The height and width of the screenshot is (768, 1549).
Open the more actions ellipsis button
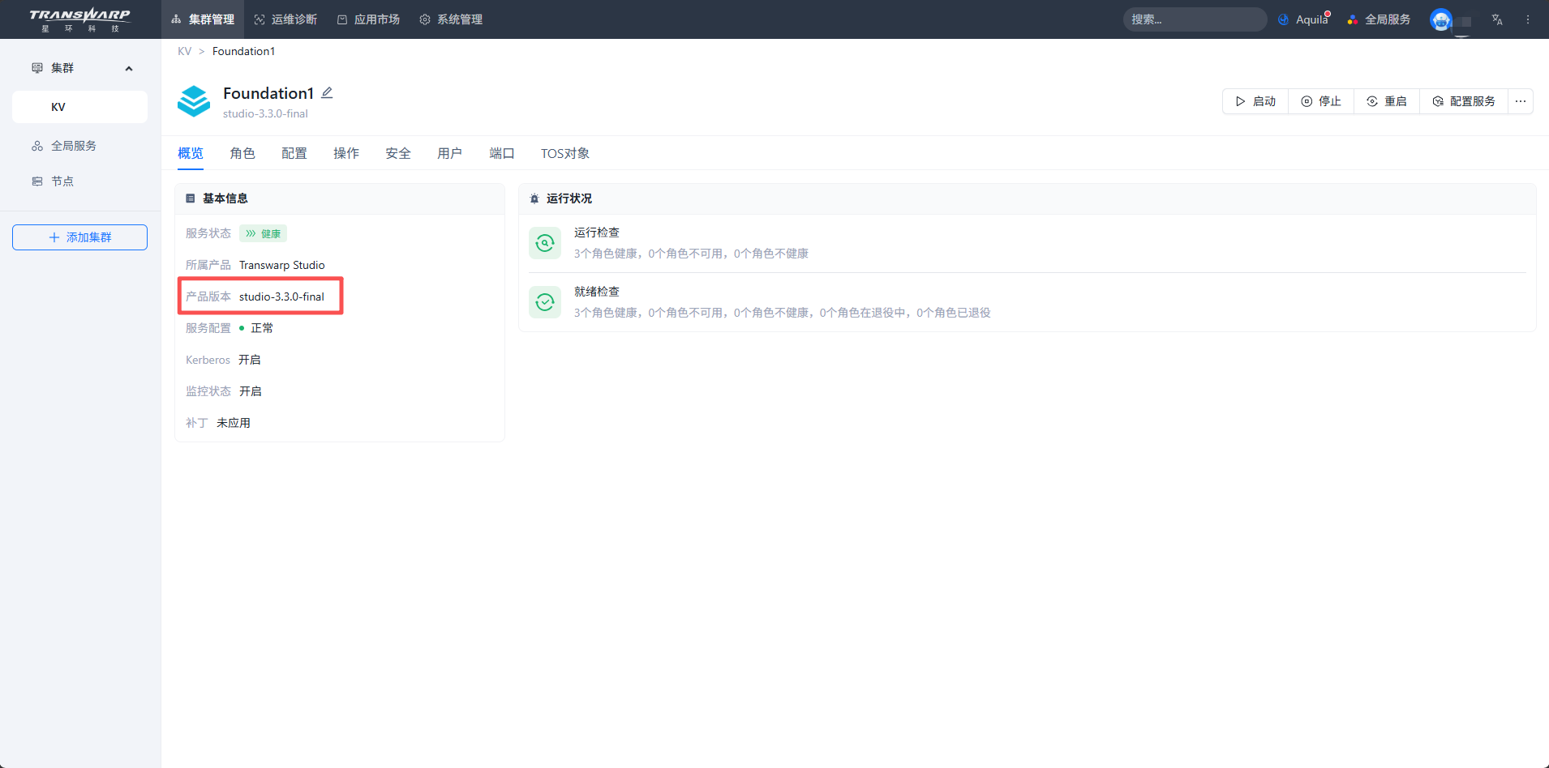pos(1521,101)
